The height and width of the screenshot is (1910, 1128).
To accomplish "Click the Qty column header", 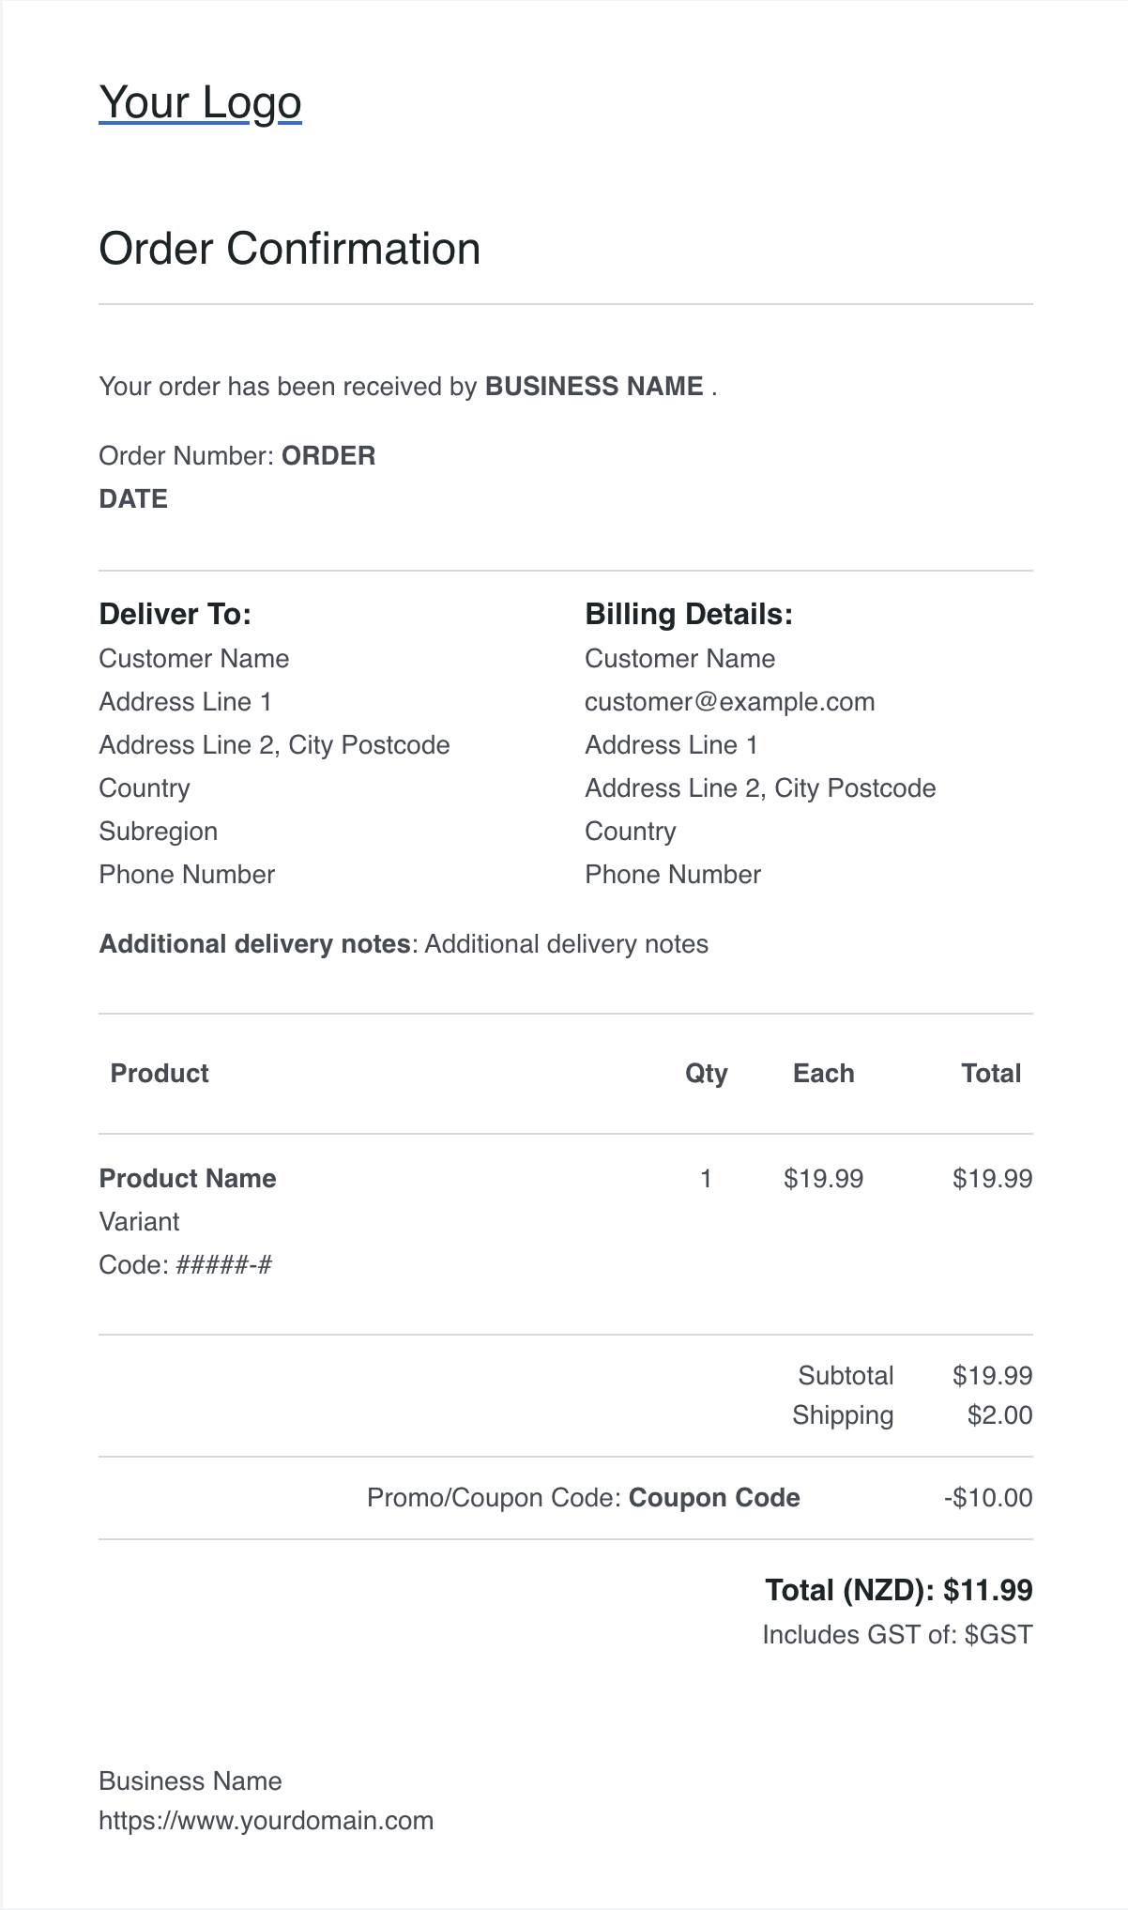I will pyautogui.click(x=707, y=1074).
